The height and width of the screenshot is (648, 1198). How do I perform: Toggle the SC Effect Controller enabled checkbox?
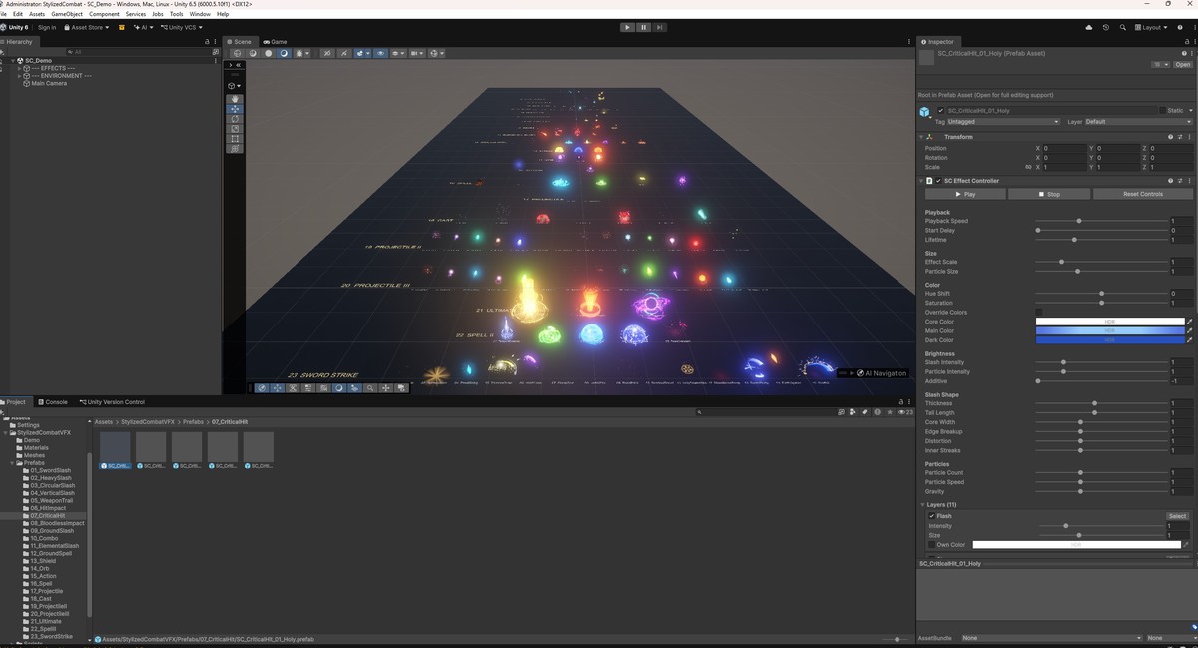pyautogui.click(x=939, y=181)
